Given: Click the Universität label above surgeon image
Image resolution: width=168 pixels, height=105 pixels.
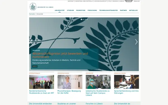Looking at the screenshot, I should pyautogui.click(x=90, y=73).
